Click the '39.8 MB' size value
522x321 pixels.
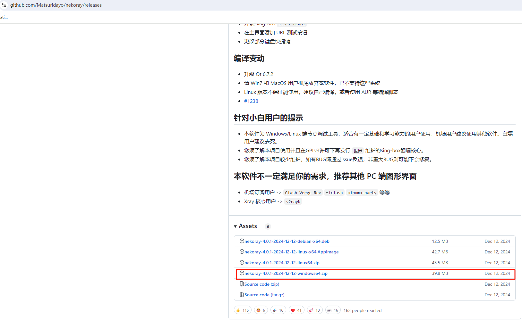440,273
